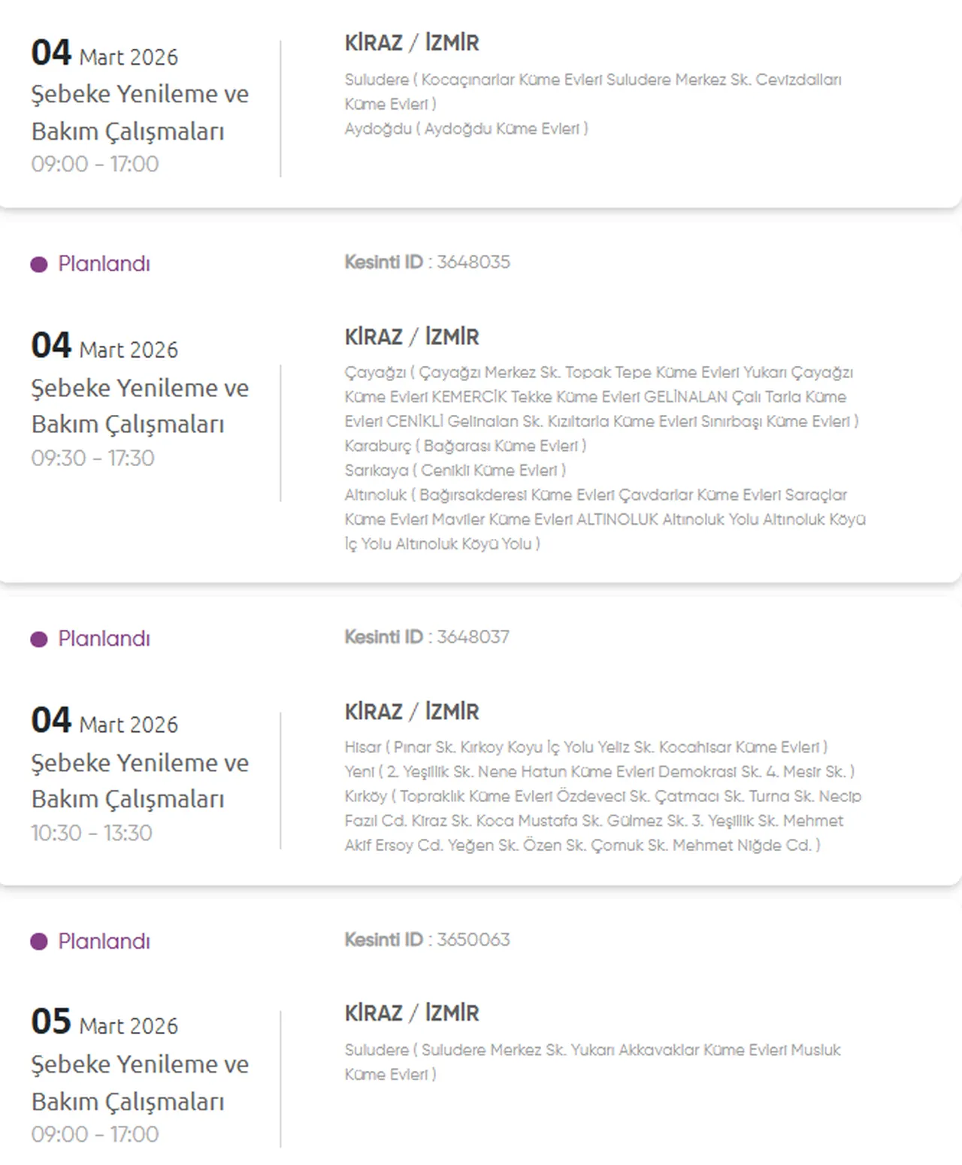Click the Kesinti ID 3650063 text
The image size is (962, 1165).
pyautogui.click(x=427, y=940)
